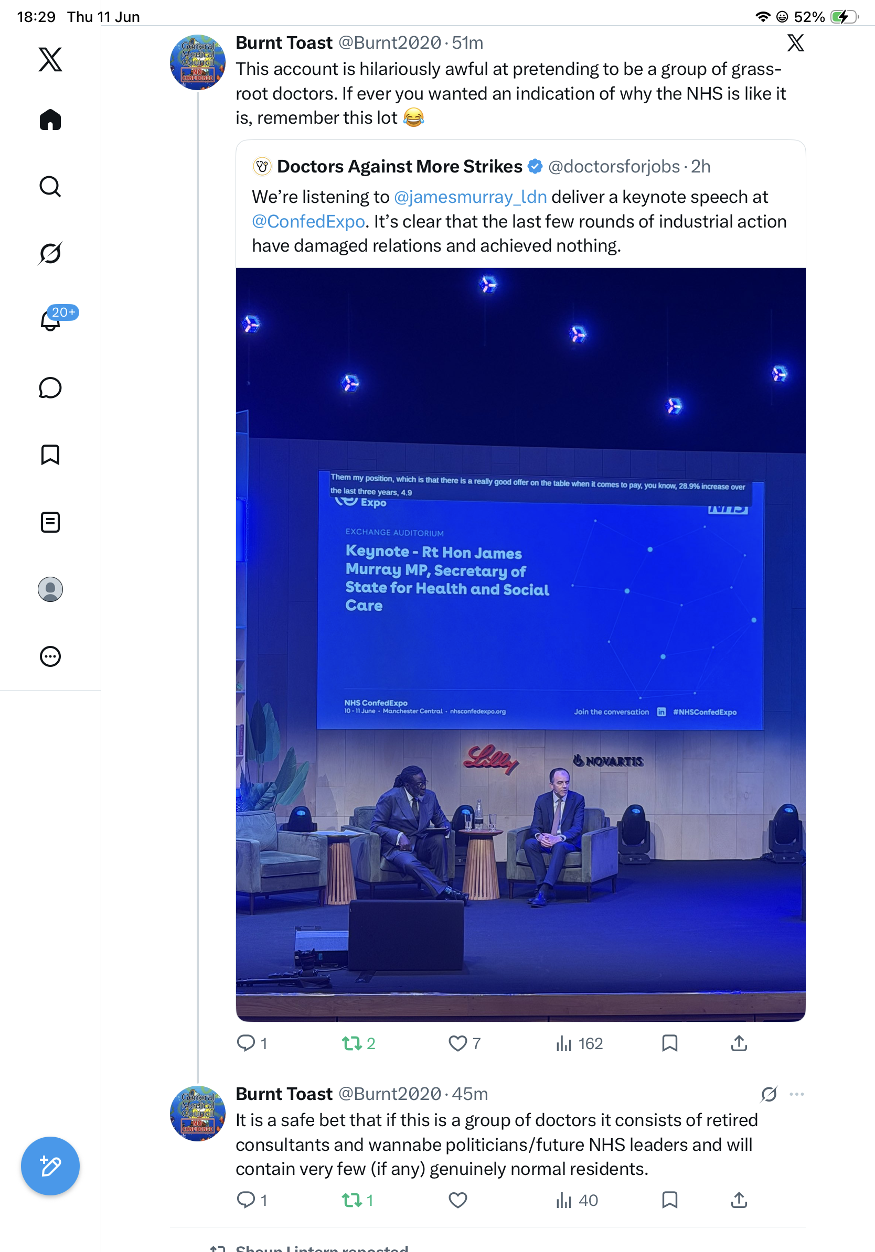This screenshot has width=875, height=1252.
Task: Open the sidebar More circle menu
Action: coord(50,656)
